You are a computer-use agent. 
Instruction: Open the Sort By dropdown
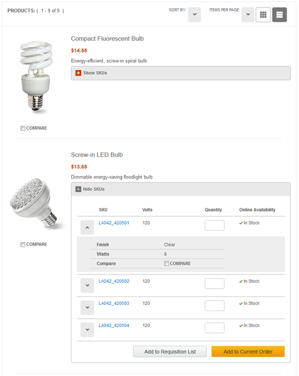tap(195, 15)
